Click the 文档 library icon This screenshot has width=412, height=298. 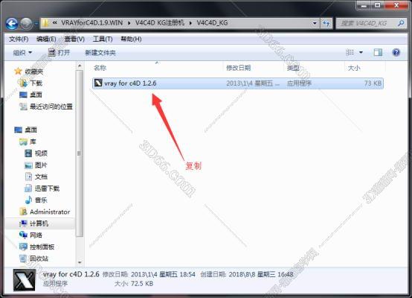tap(28, 177)
